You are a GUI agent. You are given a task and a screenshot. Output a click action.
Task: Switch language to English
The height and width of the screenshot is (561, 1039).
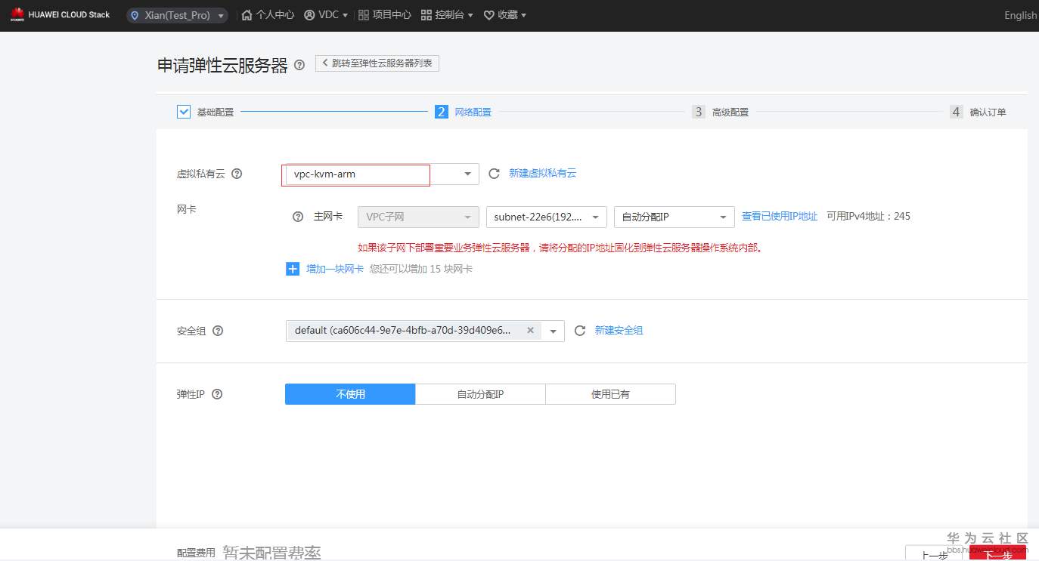pos(1021,15)
